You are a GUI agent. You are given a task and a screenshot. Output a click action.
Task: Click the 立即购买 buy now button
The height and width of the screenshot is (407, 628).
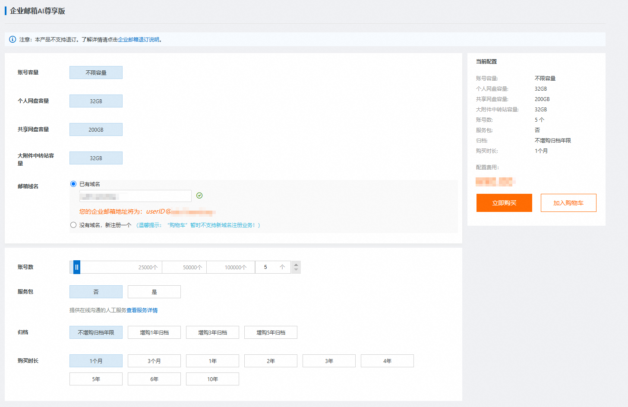[x=504, y=203]
